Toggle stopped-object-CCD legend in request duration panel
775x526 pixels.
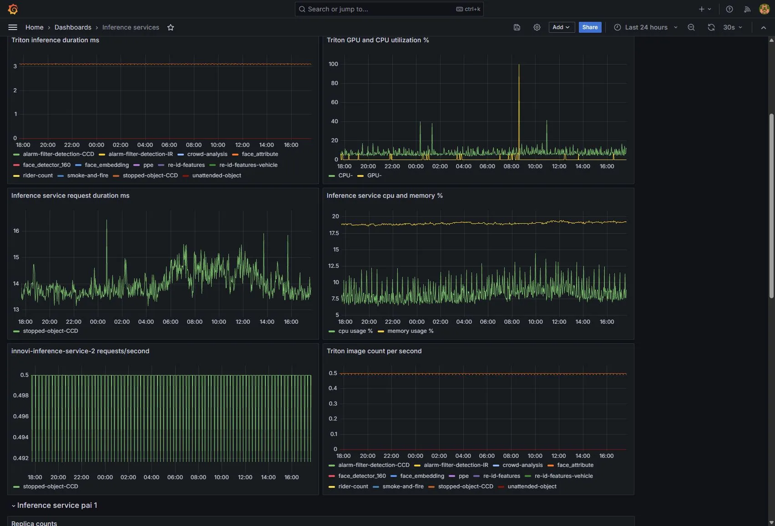click(x=51, y=331)
